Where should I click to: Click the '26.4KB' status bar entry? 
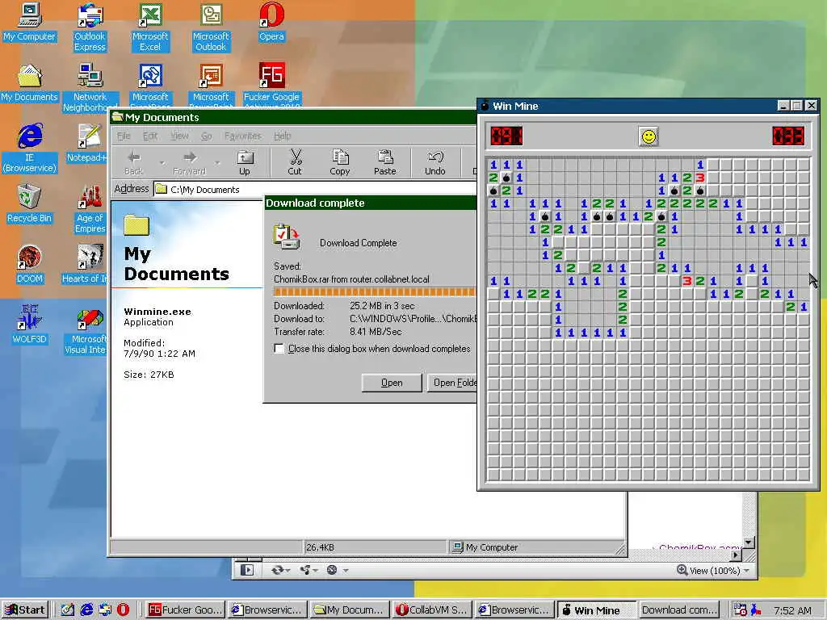click(320, 547)
